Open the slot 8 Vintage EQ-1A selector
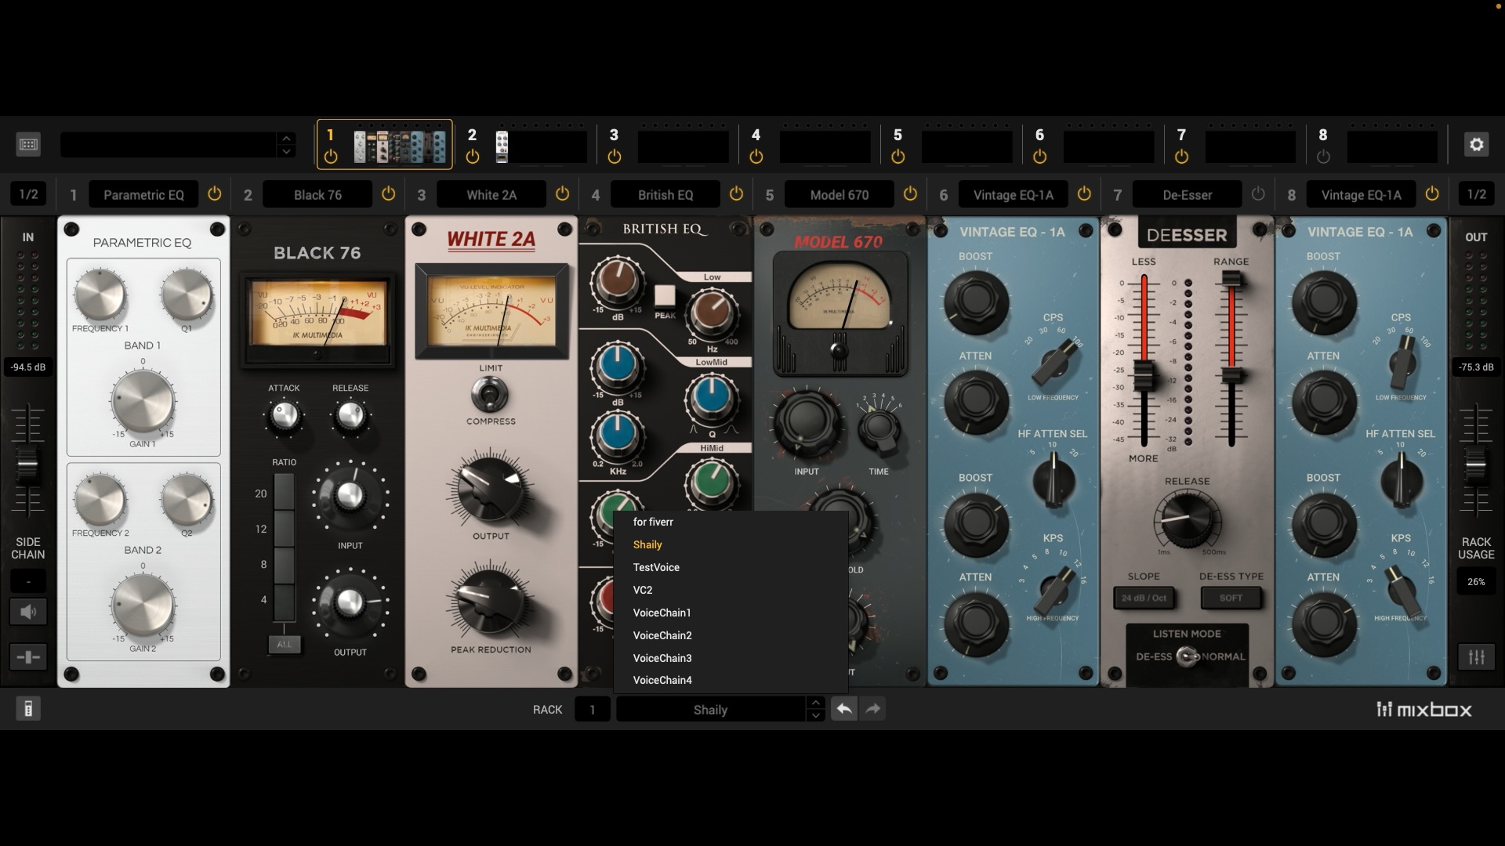Screen dimensions: 1505x846 1362,194
